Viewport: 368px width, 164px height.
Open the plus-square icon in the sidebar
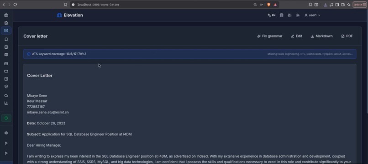click(x=6, y=79)
